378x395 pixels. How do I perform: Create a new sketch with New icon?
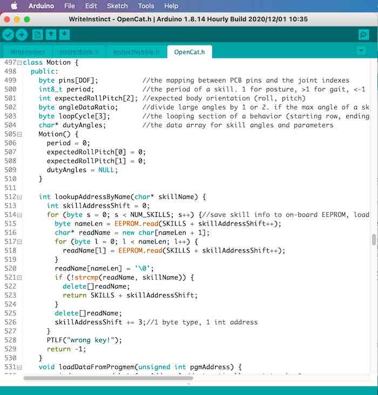[37, 35]
